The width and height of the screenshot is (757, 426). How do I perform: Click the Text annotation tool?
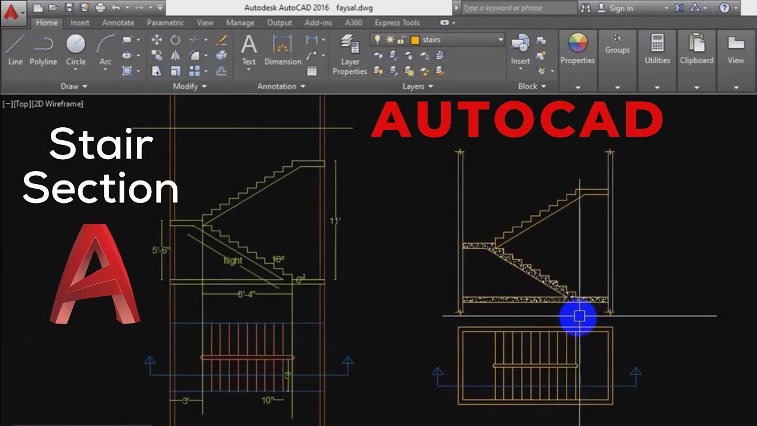click(x=249, y=50)
